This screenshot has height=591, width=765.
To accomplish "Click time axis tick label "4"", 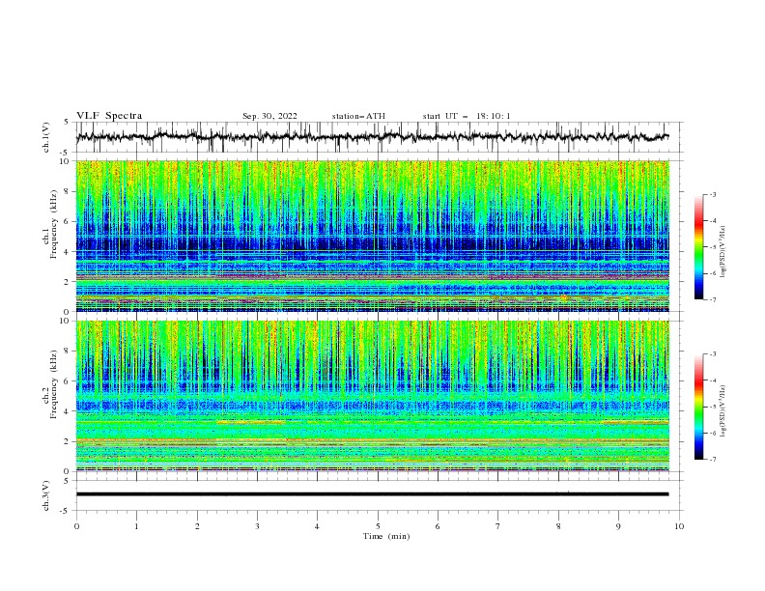I will [318, 526].
